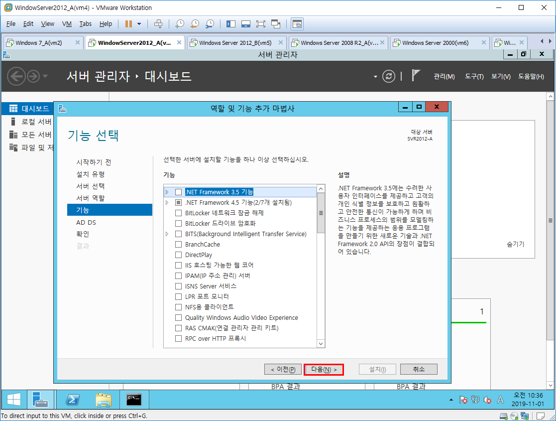The image size is (556, 421).
Task: Check the .NET Framework 3.5 feature box
Action: [x=178, y=192]
